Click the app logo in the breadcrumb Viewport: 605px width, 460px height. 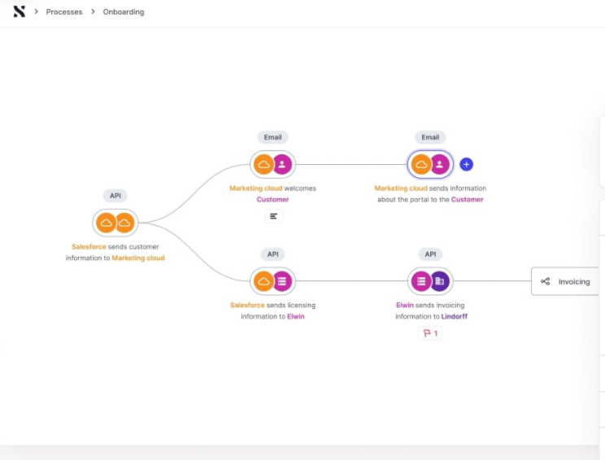[20, 11]
